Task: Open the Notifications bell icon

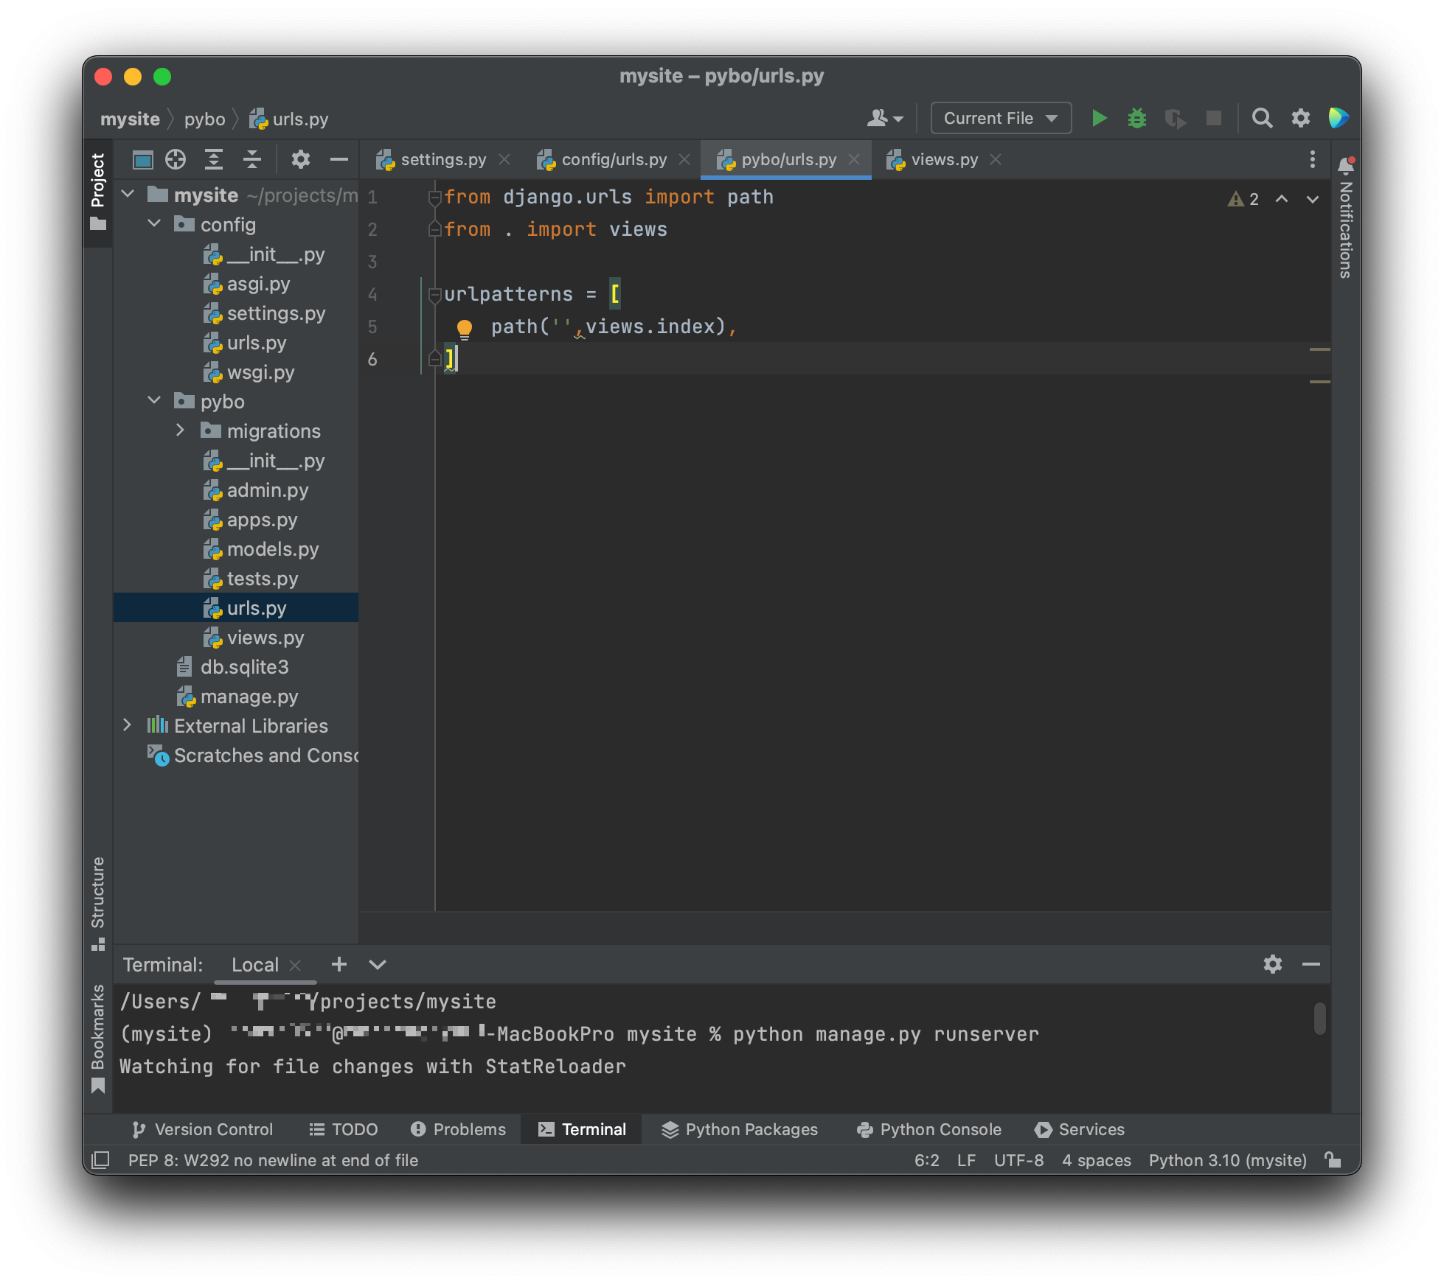Action: pyautogui.click(x=1346, y=165)
